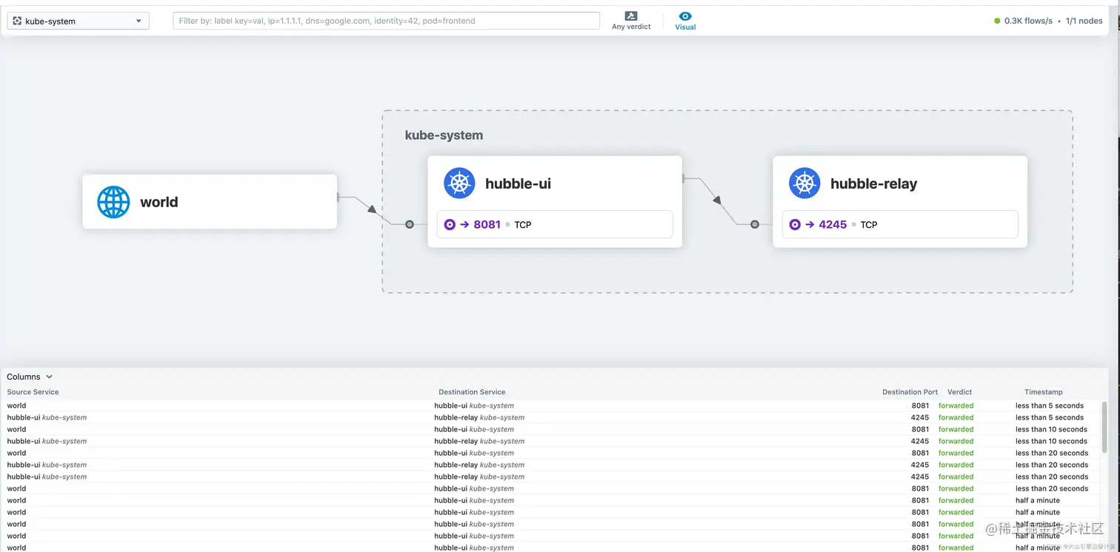The image size is (1120, 552).
Task: Click the world globe icon
Action: (x=113, y=202)
